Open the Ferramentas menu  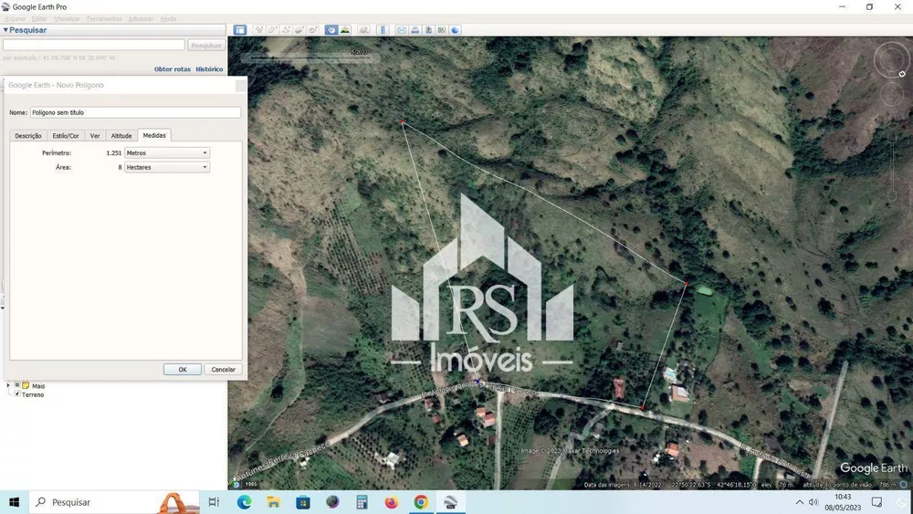(x=104, y=18)
